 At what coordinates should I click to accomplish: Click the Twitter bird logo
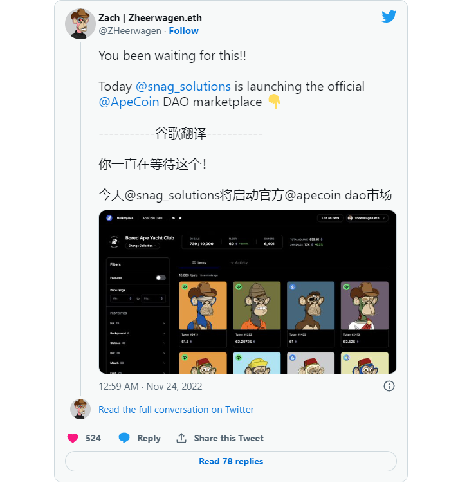(x=389, y=16)
